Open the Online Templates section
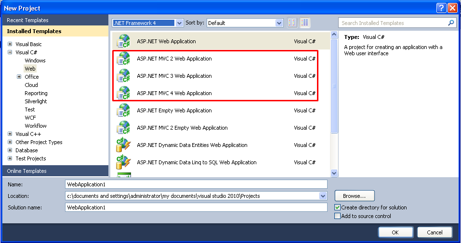461x243 pixels. 55,171
